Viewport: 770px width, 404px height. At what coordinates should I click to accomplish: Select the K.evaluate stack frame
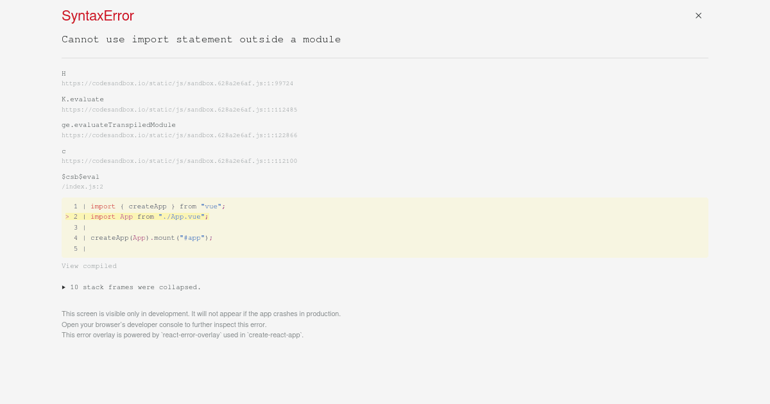pos(82,99)
